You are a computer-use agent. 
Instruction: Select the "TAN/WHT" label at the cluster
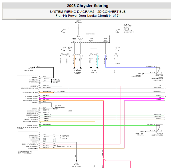[x=46, y=118]
